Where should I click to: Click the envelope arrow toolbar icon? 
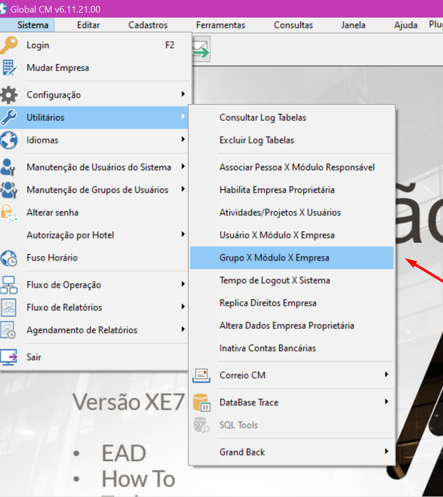pos(201,49)
